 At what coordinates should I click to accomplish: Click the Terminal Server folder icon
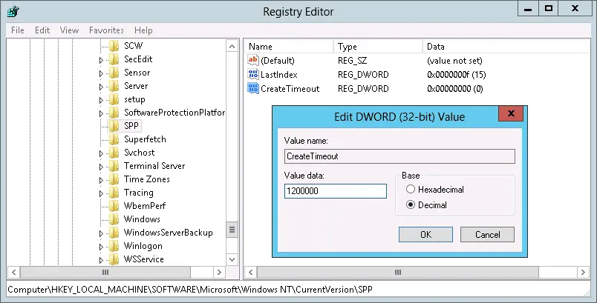click(x=114, y=166)
